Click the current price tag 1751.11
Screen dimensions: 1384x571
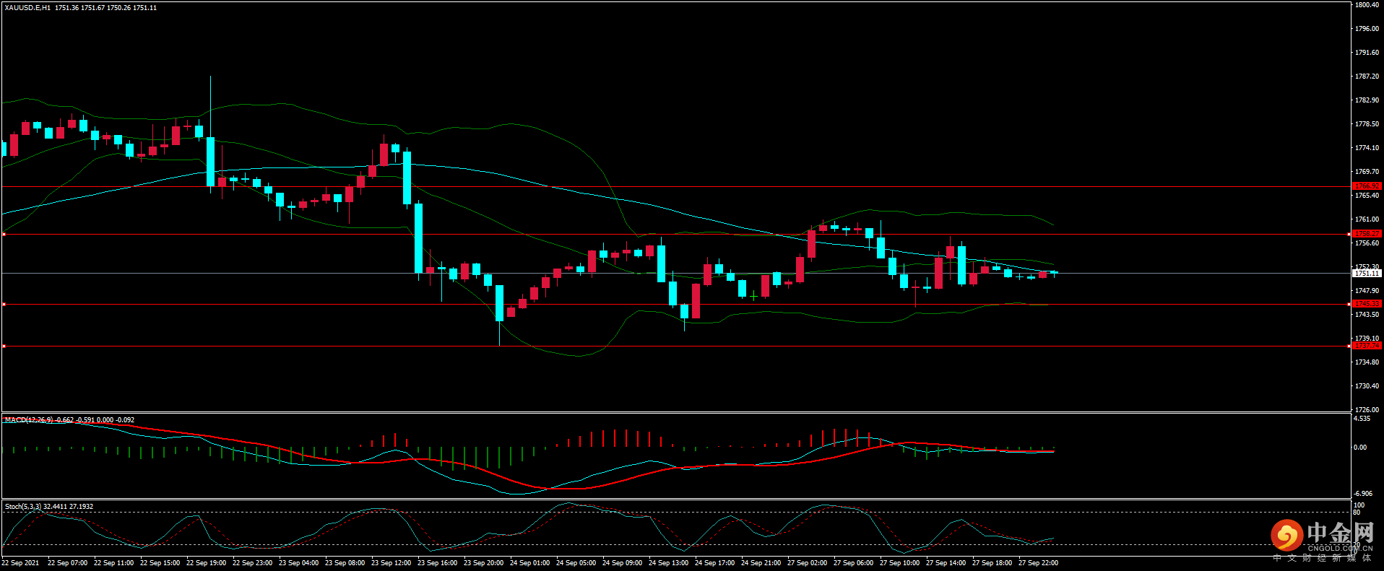coord(1367,274)
